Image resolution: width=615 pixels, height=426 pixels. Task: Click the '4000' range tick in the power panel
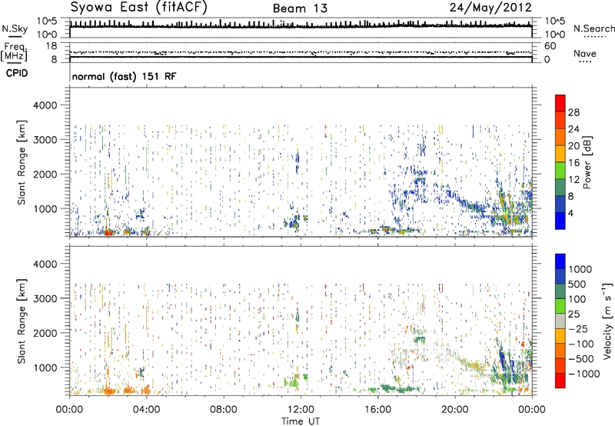[x=45, y=105]
